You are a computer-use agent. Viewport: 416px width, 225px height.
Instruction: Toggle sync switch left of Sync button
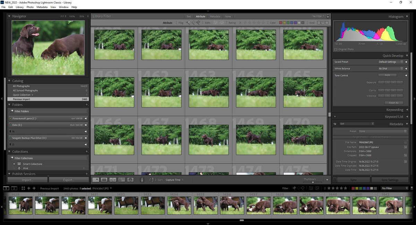pyautogui.click(x=335, y=180)
